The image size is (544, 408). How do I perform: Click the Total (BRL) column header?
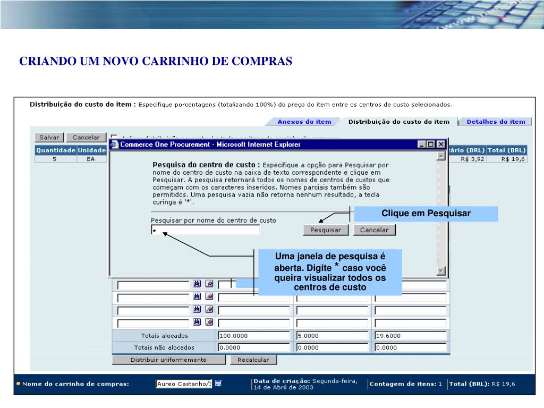507,150
